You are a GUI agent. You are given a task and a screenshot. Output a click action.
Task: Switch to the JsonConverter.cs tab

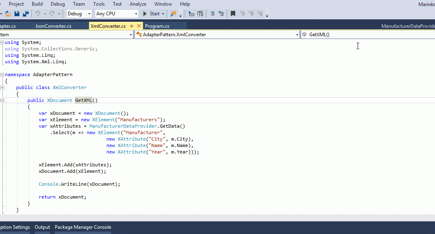tap(53, 26)
